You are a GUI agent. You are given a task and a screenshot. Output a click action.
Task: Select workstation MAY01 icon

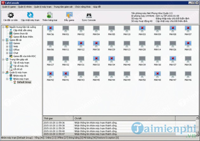coord(66,29)
